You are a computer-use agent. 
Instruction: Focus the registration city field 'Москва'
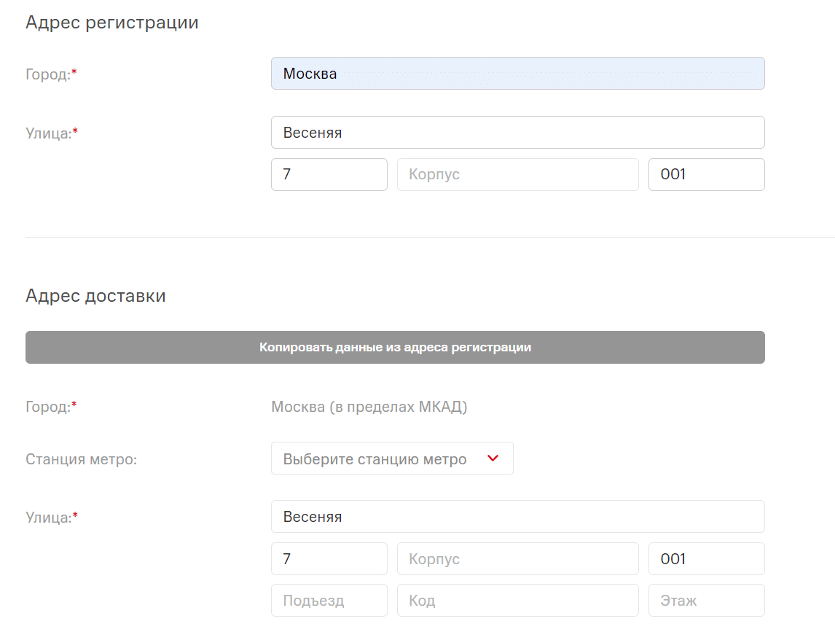click(517, 74)
